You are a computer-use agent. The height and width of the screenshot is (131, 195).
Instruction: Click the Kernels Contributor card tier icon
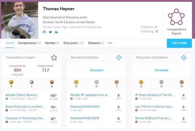coord(119,58)
